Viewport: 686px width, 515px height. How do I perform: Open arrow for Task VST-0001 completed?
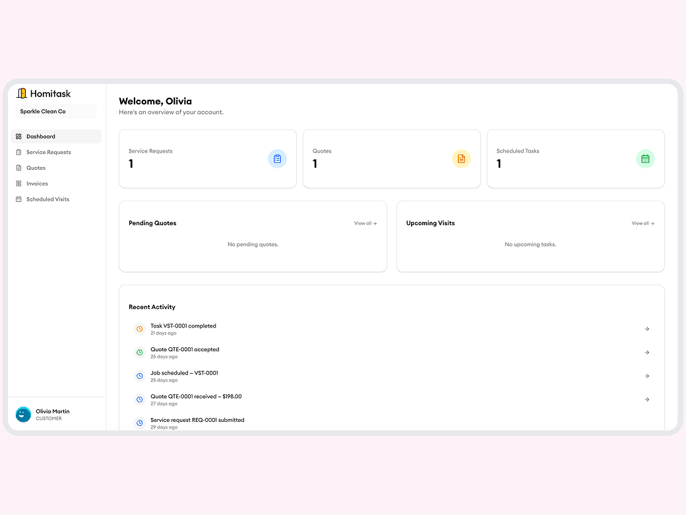[646, 329]
